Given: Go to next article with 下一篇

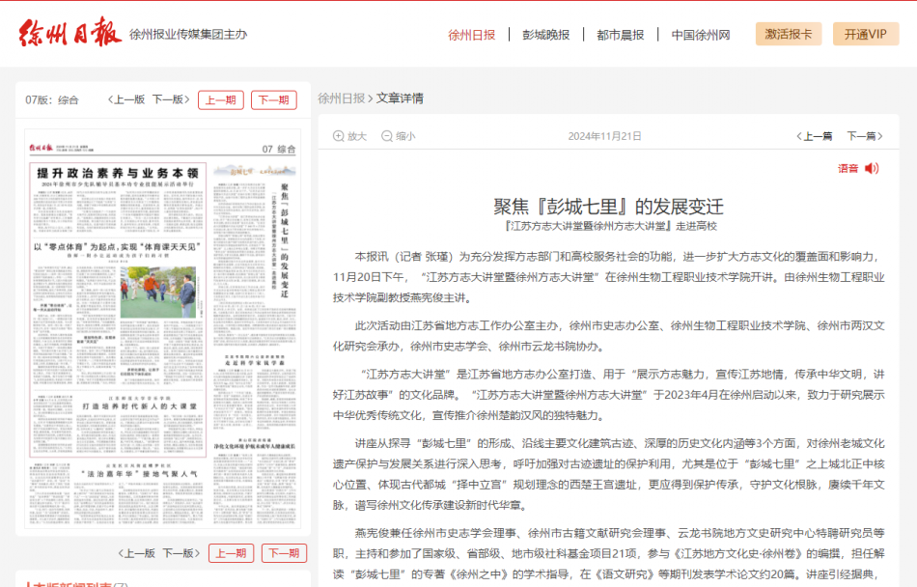Looking at the screenshot, I should coord(865,136).
